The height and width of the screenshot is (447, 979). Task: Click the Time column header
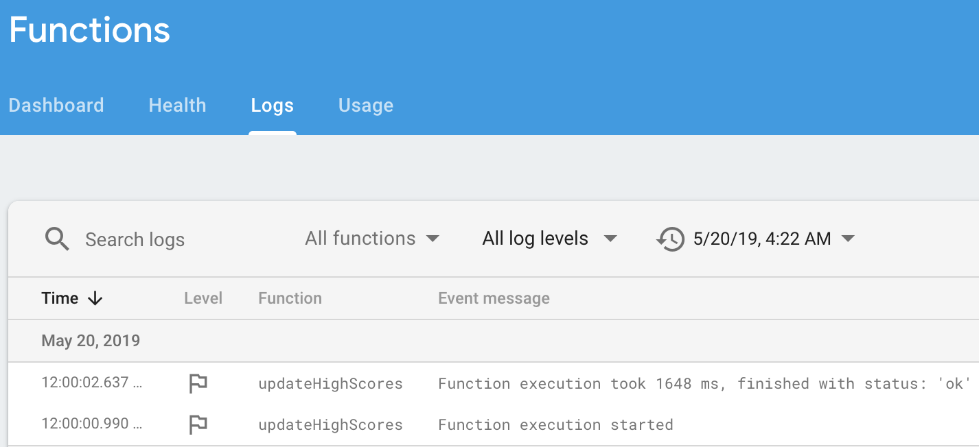[60, 298]
